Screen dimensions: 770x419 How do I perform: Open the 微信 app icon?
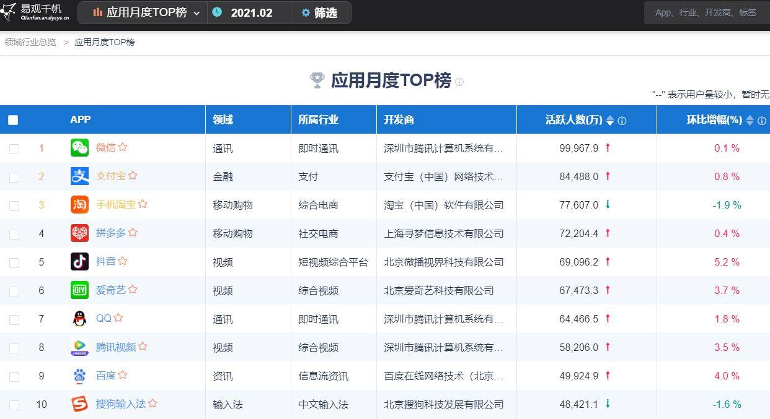tap(79, 147)
